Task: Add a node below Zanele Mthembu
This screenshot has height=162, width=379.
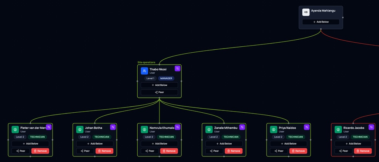Action: point(224,143)
